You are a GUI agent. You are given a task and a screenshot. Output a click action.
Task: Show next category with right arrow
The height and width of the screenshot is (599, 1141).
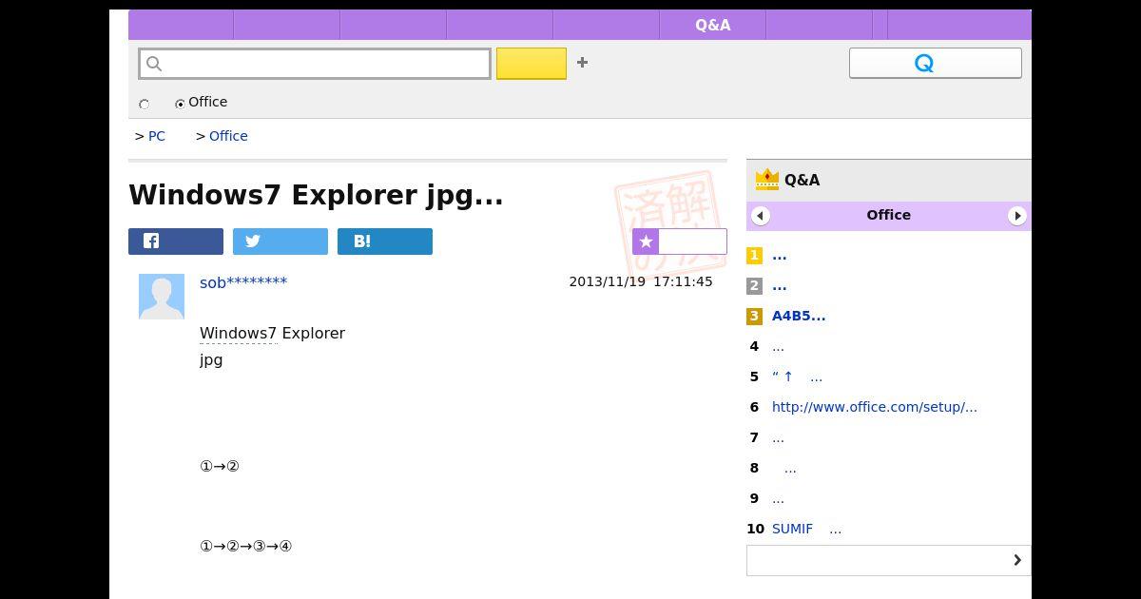coord(1017,216)
